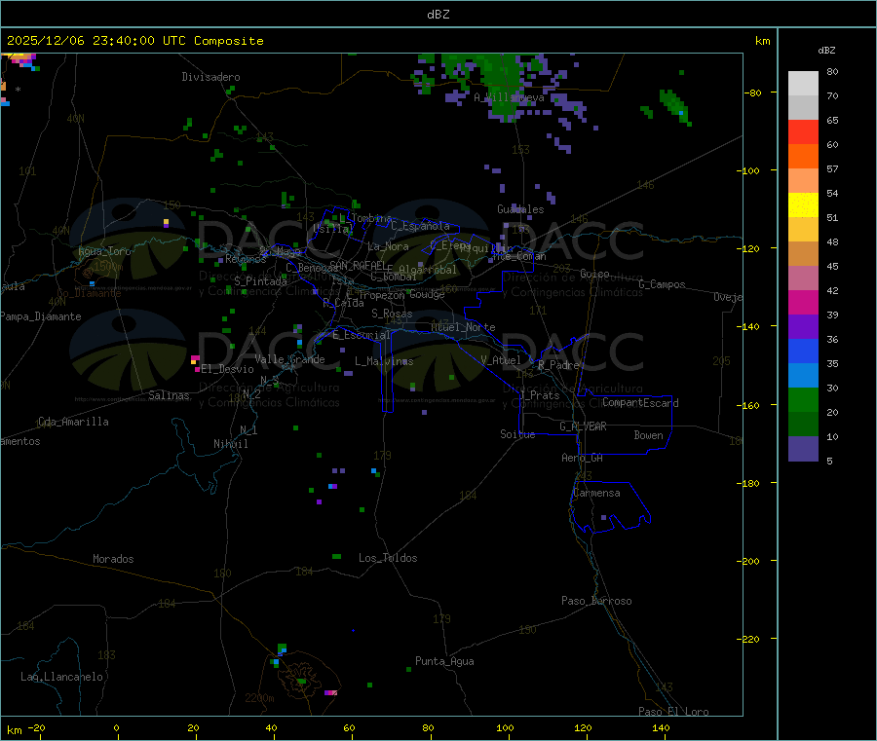
Task: Click the Agua_Toro label
Action: 104,251
